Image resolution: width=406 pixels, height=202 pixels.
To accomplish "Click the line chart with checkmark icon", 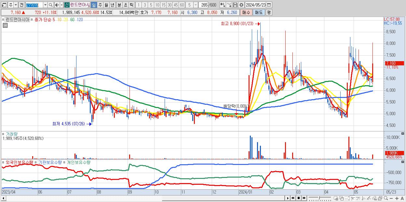I will 229,5.
